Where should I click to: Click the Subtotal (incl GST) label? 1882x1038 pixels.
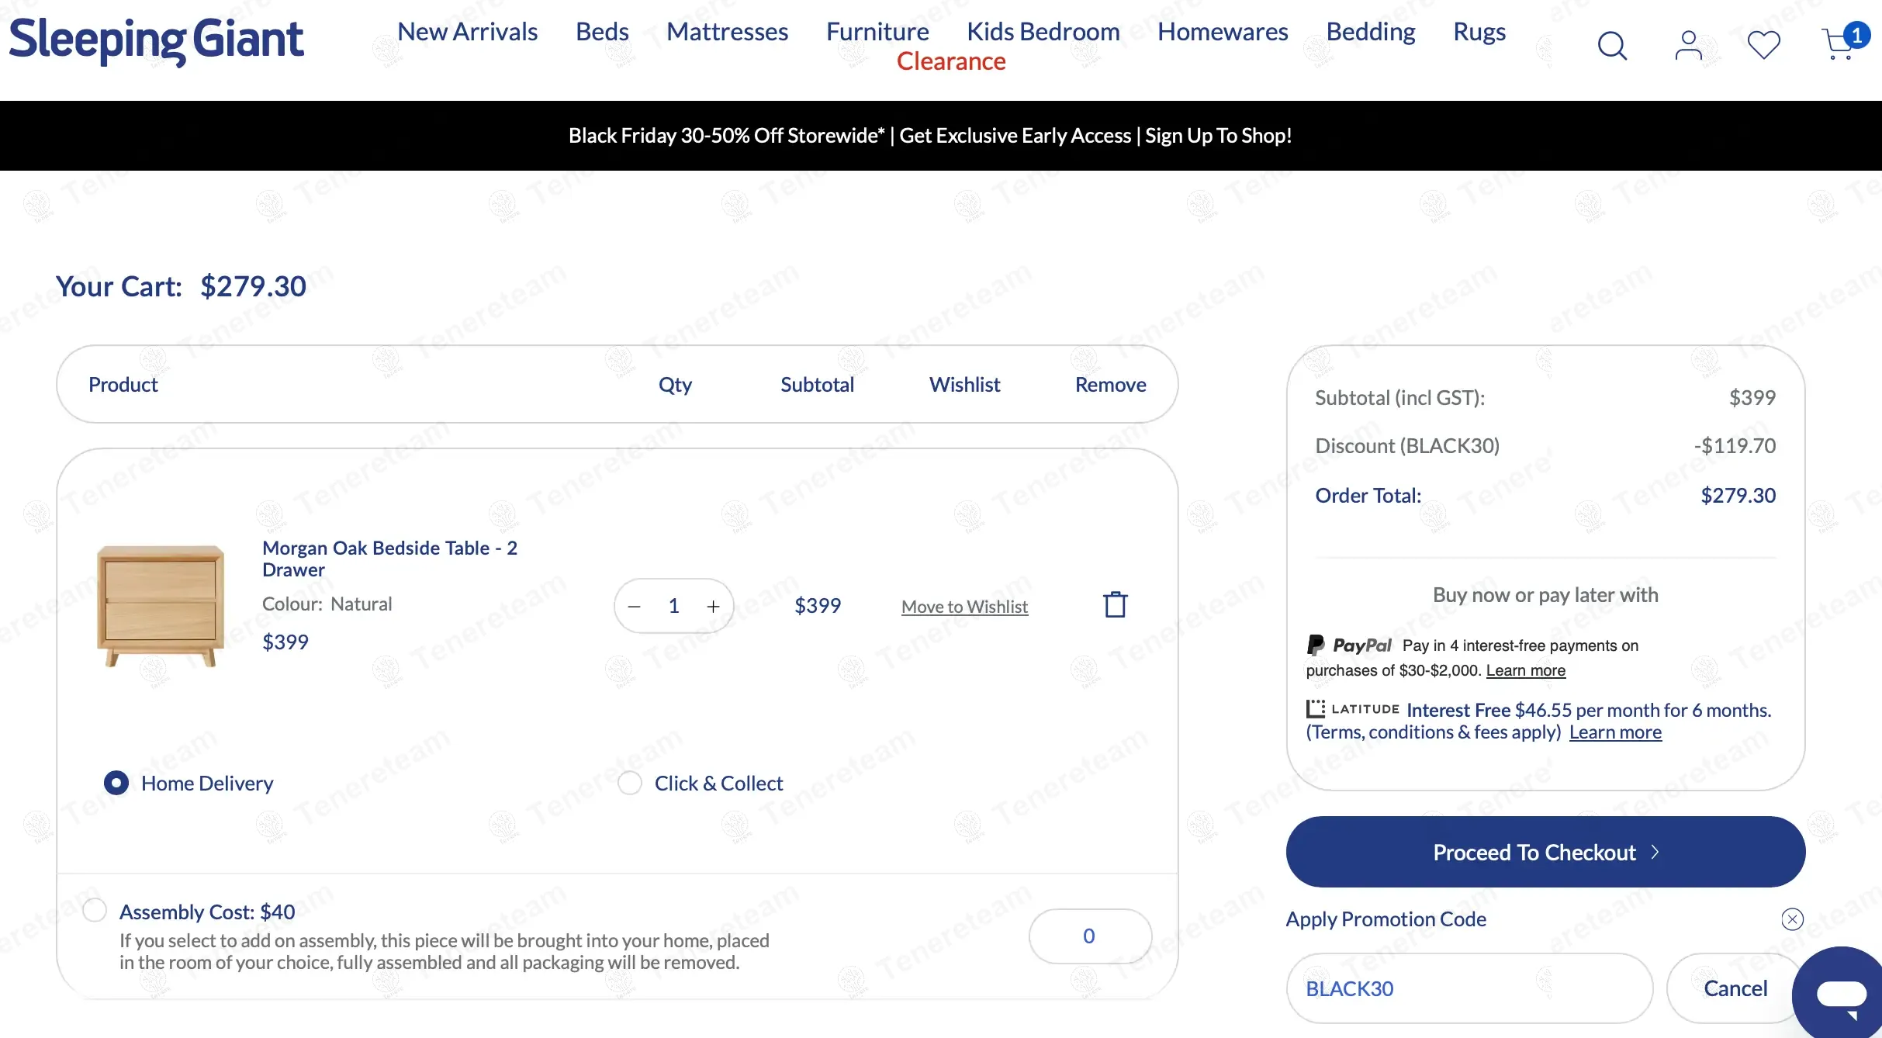tap(1400, 397)
